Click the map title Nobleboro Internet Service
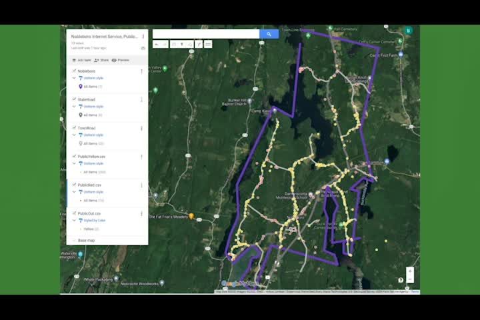The image size is (480, 320). click(105, 37)
